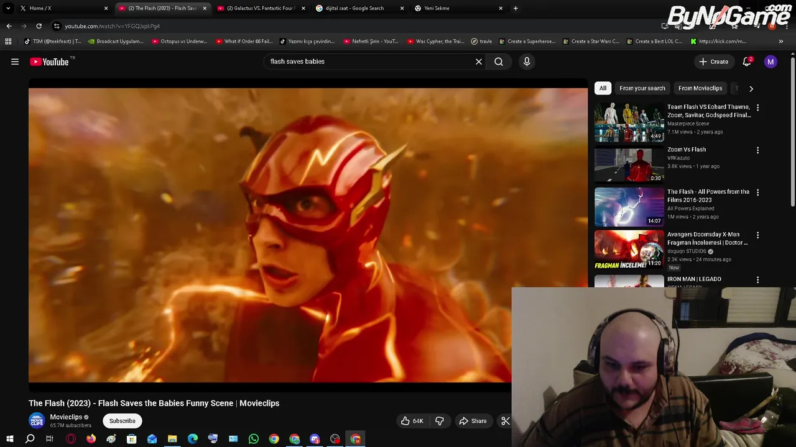Screen dimensions: 796x447
Task: Clear the search text with X
Action: (x=479, y=61)
